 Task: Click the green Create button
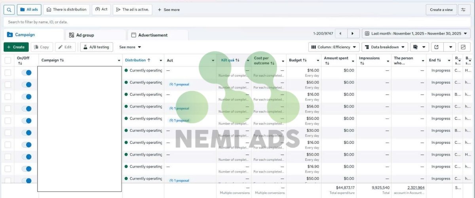[x=16, y=47]
